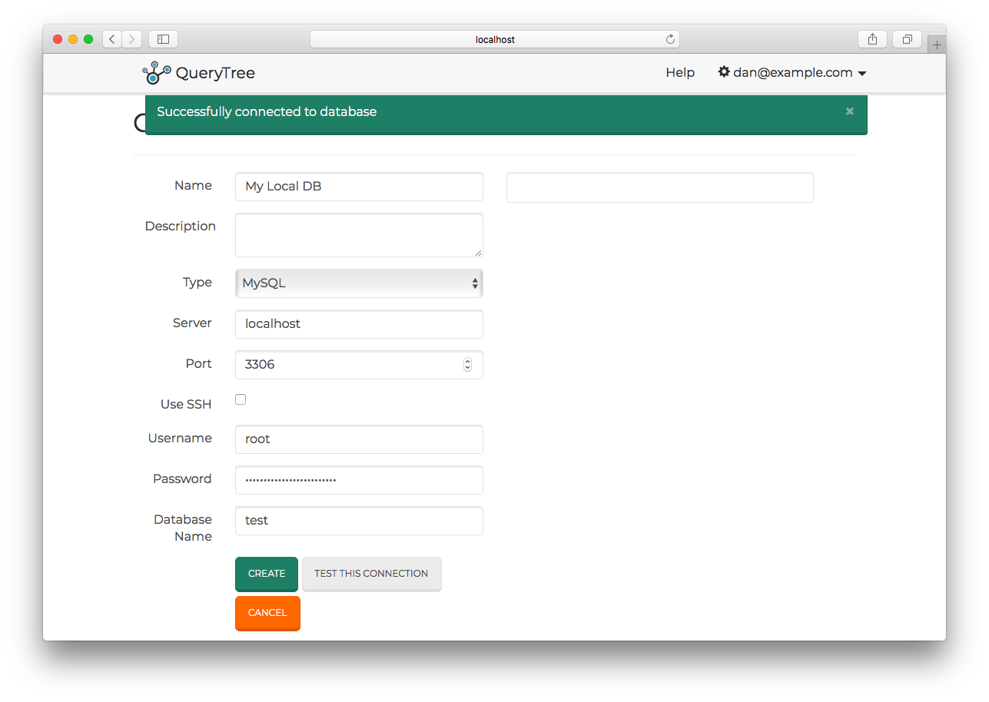This screenshot has height=702, width=989.
Task: Close the Safari window with red button
Action: point(58,39)
